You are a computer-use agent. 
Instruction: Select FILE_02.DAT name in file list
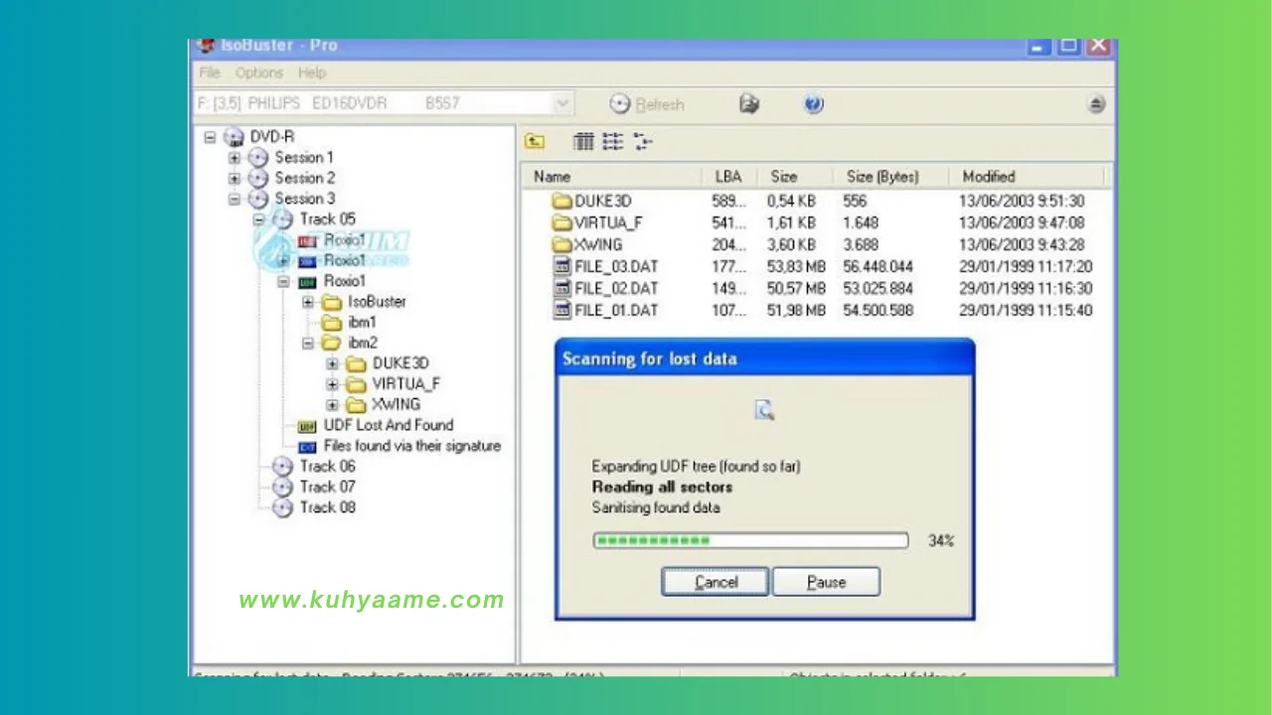pos(616,289)
